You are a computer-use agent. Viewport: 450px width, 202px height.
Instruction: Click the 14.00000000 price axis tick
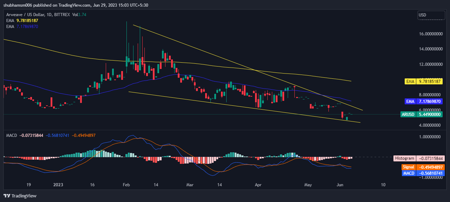(431, 49)
